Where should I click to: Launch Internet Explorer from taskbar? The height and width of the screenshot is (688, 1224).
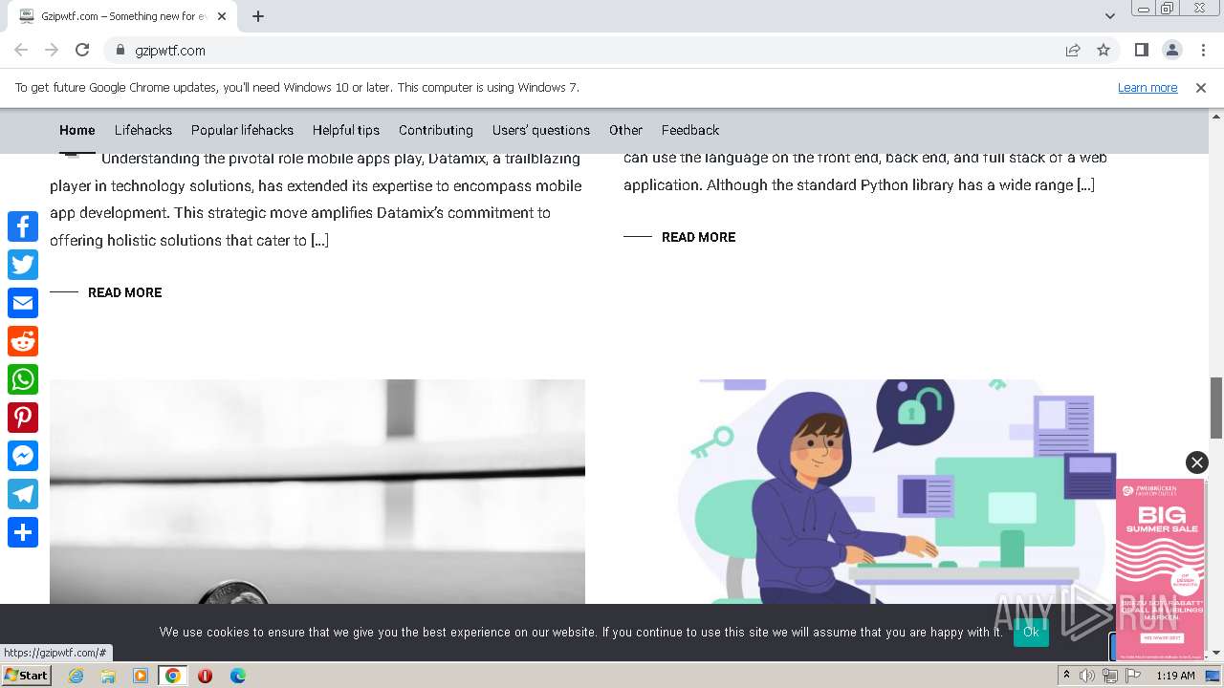click(76, 676)
